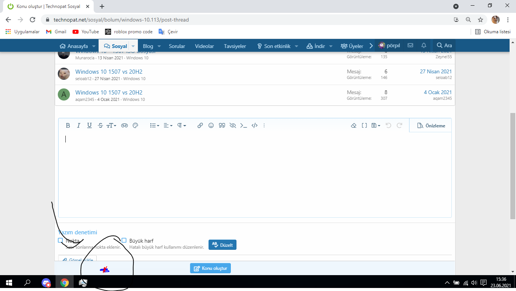516x291 pixels.
Task: Insert inline code with the prompt icon
Action: 244,125
